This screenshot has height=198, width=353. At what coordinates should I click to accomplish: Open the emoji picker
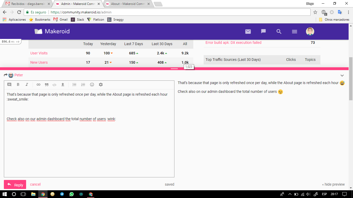92,85
